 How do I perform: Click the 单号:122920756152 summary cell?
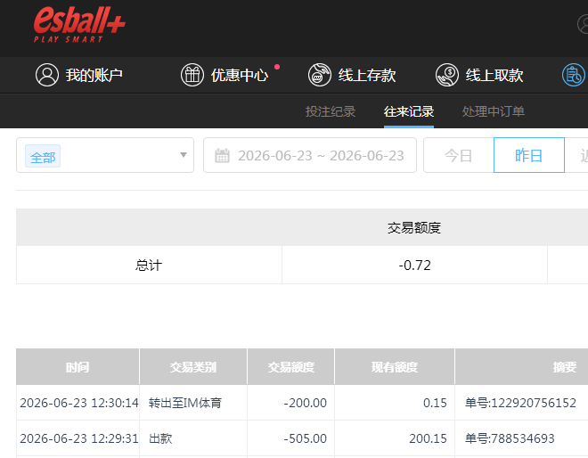click(520, 403)
